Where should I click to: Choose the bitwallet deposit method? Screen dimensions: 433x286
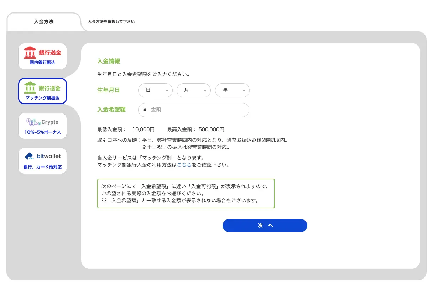click(42, 161)
